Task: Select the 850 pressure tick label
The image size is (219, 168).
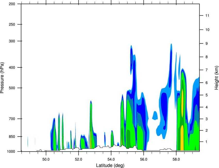Action: pyautogui.click(x=12, y=136)
